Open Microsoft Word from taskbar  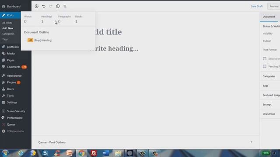tap(106, 153)
